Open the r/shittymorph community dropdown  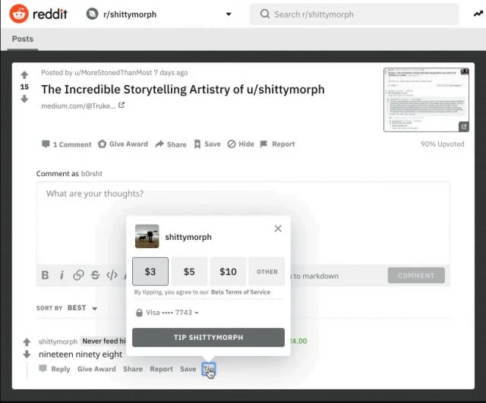point(229,14)
